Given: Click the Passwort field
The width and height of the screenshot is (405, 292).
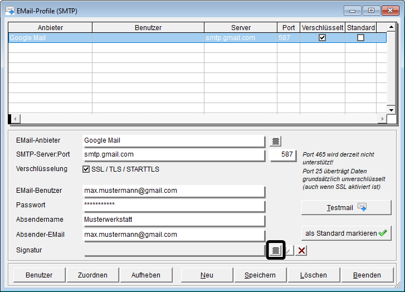Looking at the screenshot, I should coord(174,206).
